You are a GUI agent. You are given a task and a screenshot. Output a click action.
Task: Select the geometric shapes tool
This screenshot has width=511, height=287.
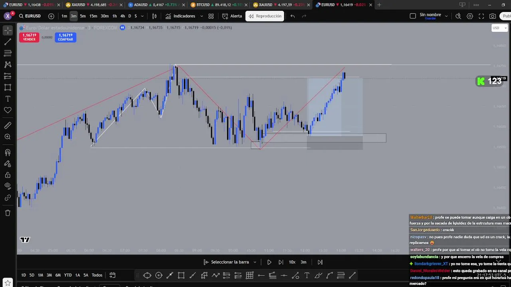[8, 87]
